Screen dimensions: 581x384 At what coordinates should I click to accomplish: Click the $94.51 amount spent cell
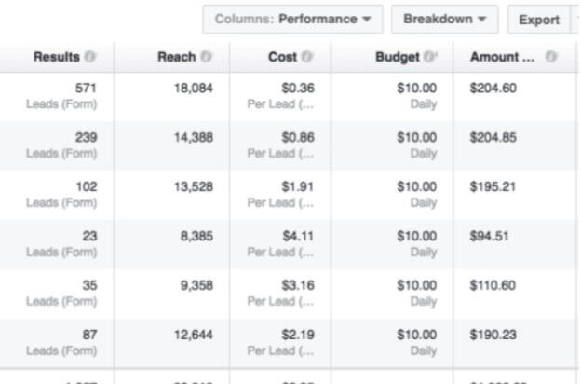490,237
